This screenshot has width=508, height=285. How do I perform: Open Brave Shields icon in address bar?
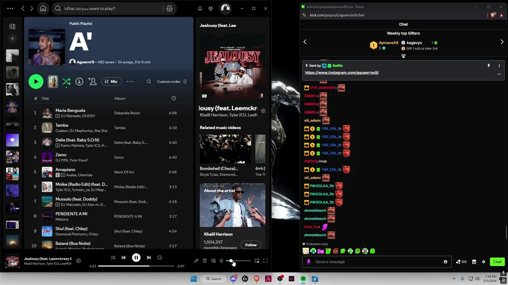pos(493,15)
